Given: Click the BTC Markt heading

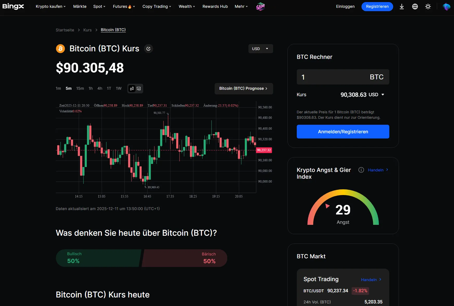Looking at the screenshot, I should (311, 256).
